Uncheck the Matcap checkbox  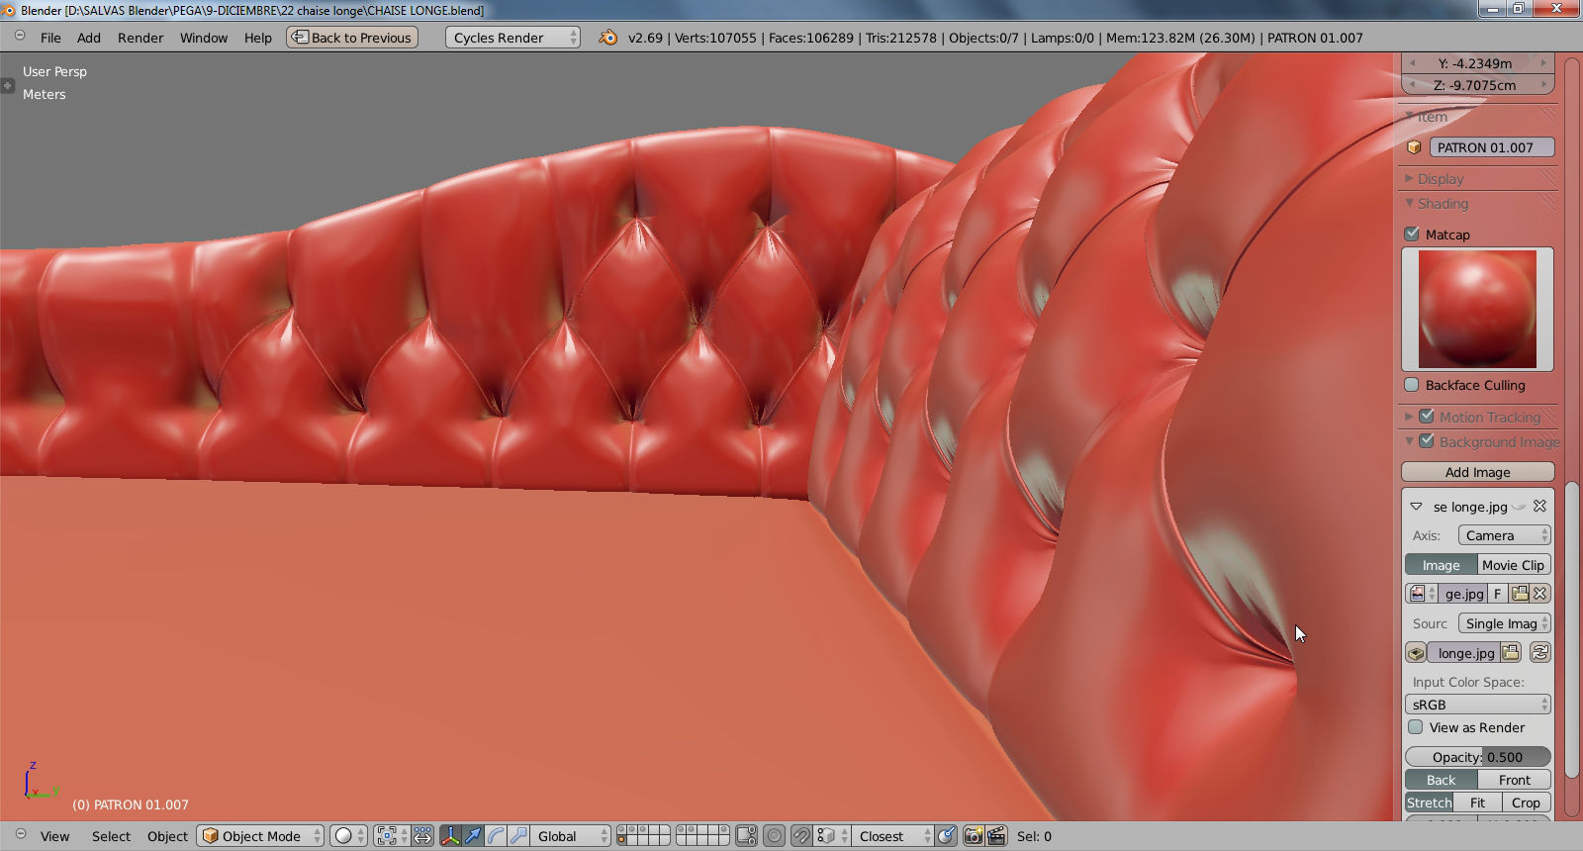(x=1412, y=235)
